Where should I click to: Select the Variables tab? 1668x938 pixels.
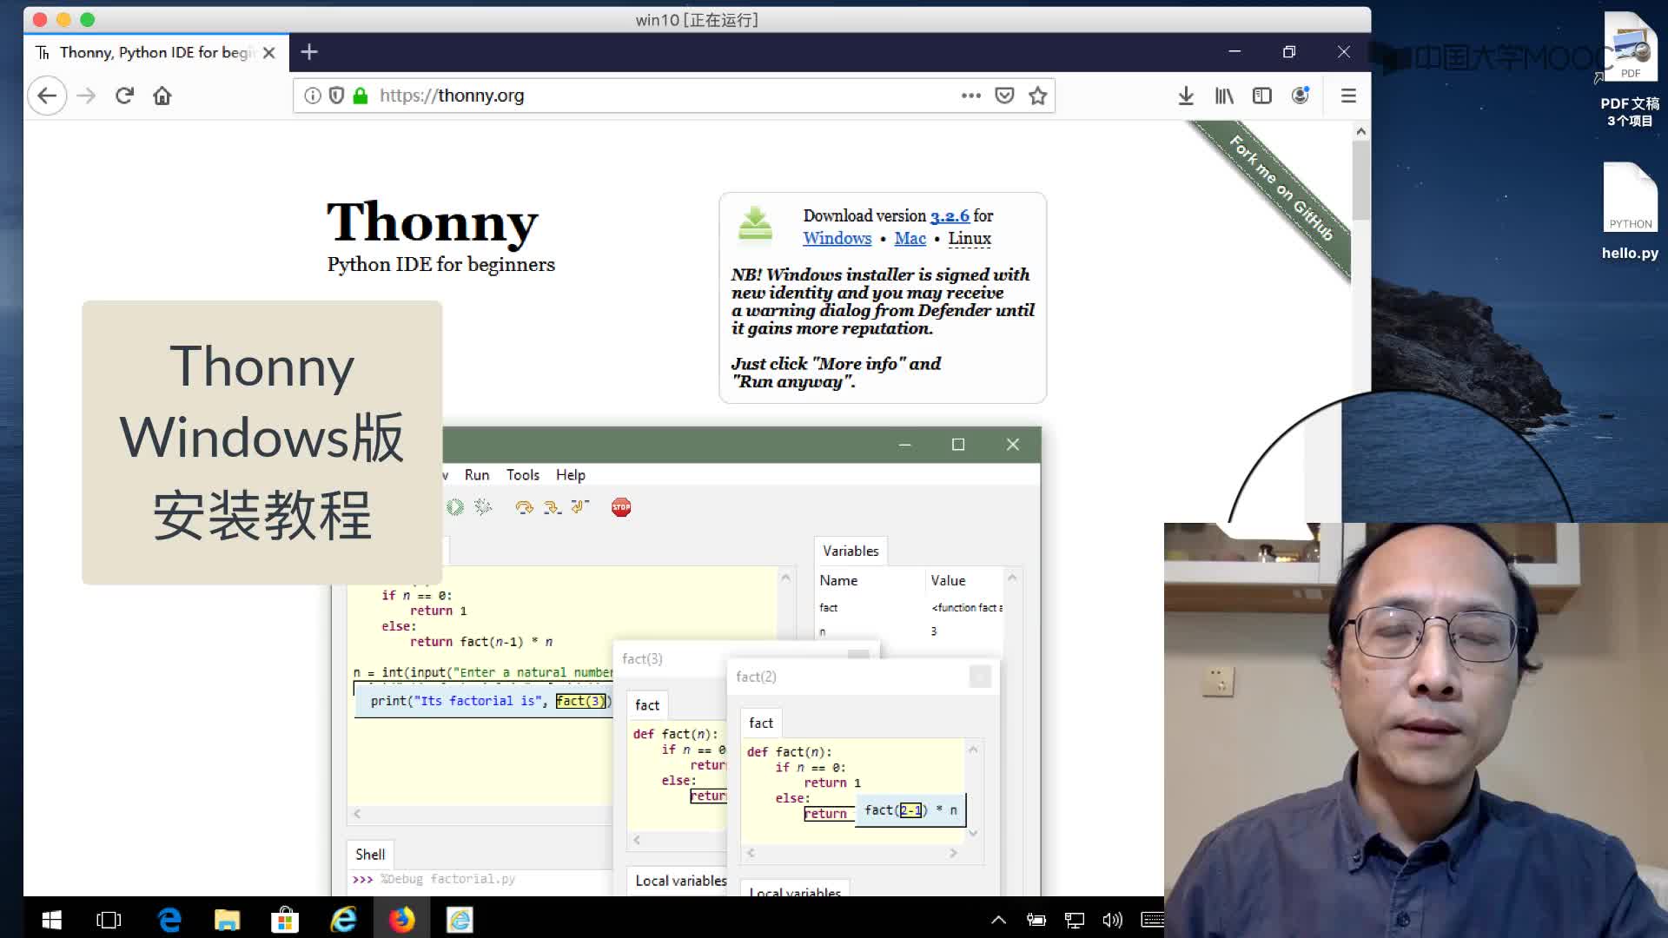click(x=851, y=551)
